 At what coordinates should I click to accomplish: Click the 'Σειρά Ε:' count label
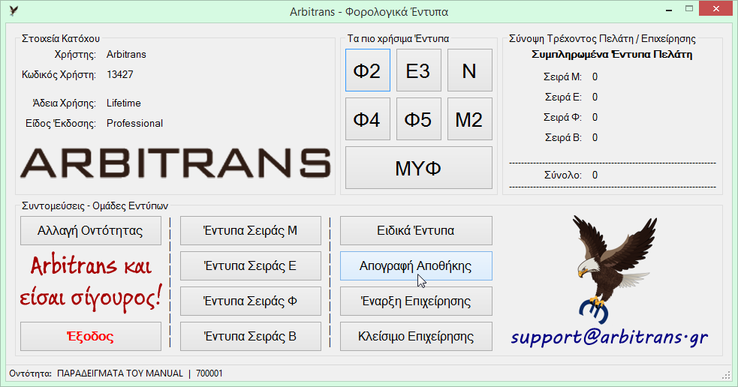563,97
